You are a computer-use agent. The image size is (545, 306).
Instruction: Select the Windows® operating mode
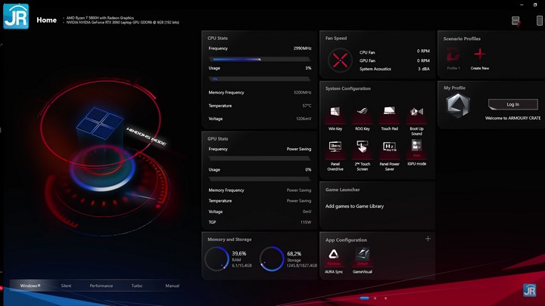coord(30,286)
